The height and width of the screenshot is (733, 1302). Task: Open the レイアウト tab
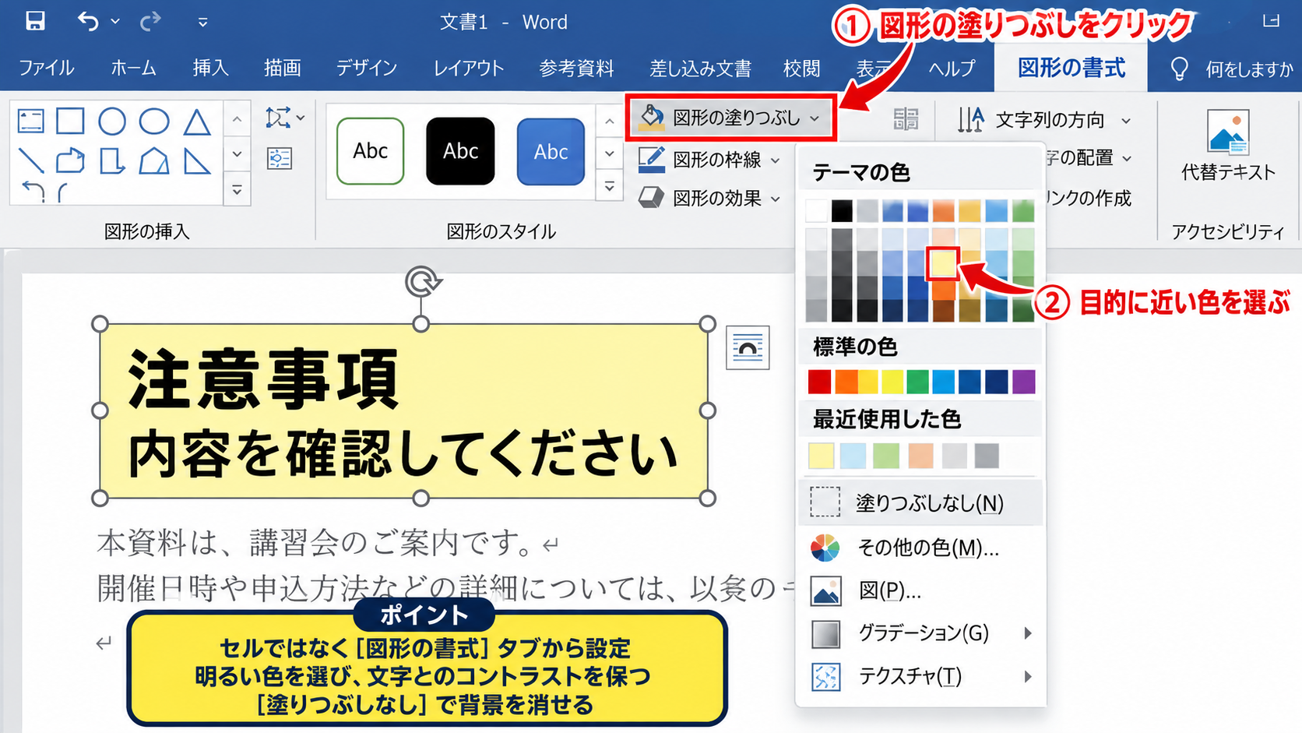[469, 69]
